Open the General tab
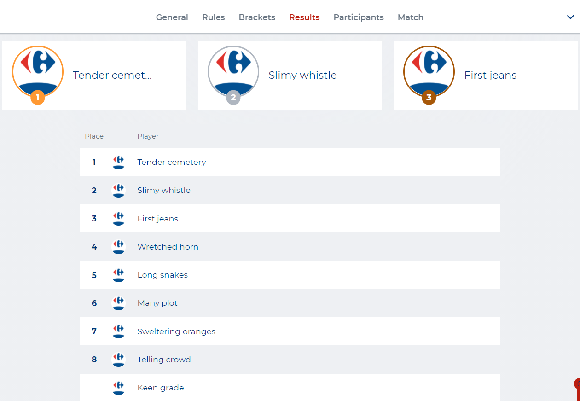The width and height of the screenshot is (580, 401). [x=172, y=17]
